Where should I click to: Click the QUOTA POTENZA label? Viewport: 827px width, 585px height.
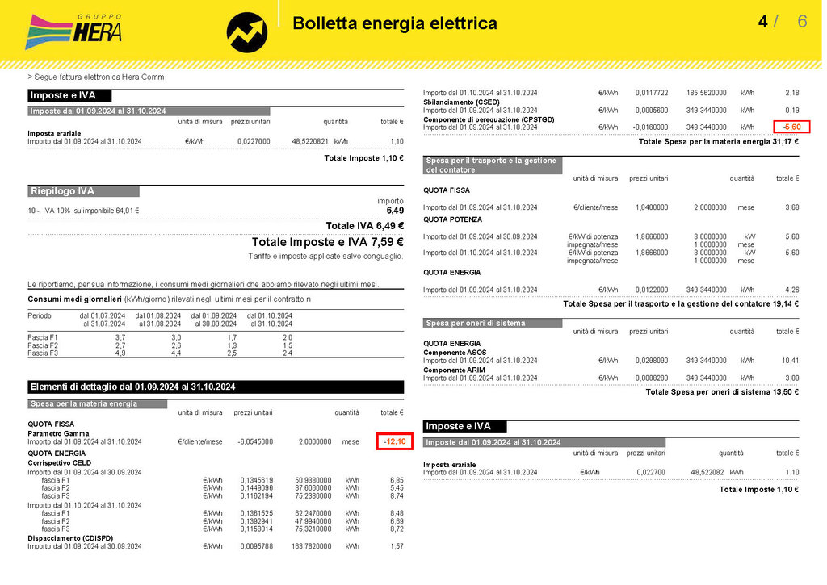tap(452, 219)
